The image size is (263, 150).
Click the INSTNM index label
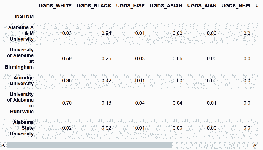click(24, 16)
